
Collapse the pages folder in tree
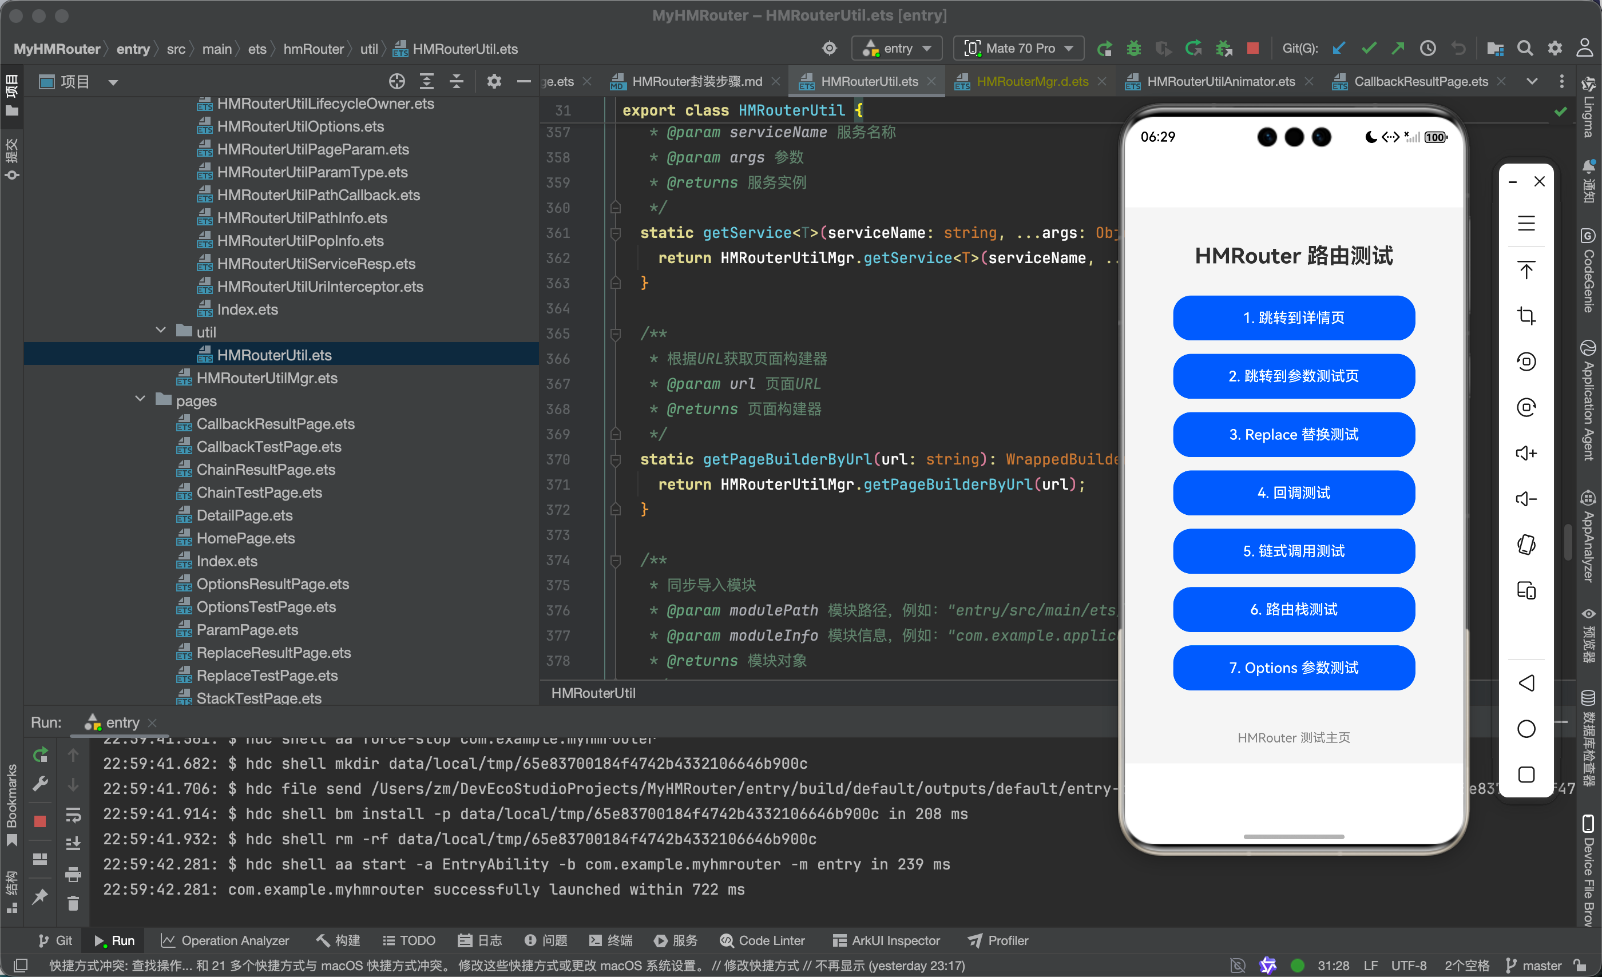(x=140, y=400)
